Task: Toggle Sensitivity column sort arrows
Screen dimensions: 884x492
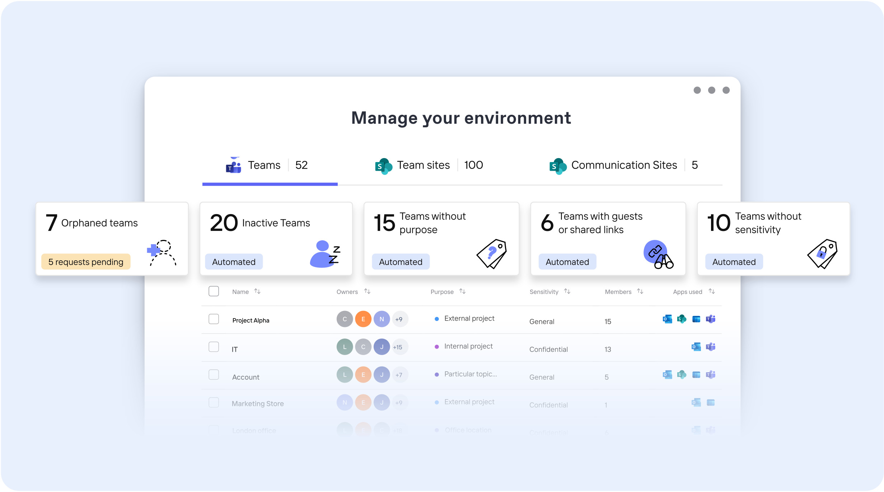Action: click(x=567, y=292)
